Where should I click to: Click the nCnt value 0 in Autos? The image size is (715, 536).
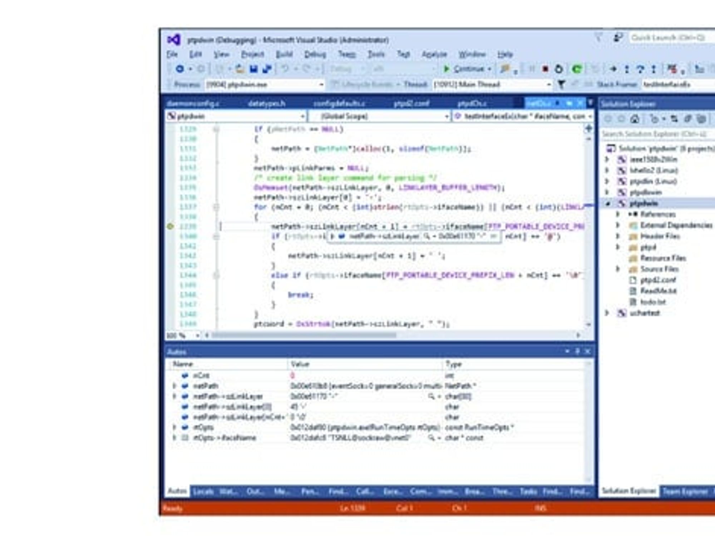click(292, 376)
